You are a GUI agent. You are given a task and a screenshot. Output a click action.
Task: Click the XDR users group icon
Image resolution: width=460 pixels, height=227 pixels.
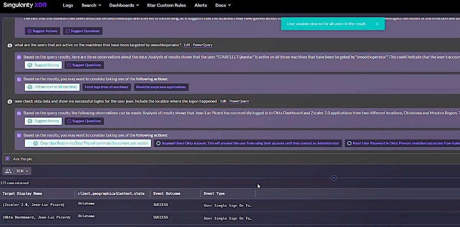tap(8, 171)
